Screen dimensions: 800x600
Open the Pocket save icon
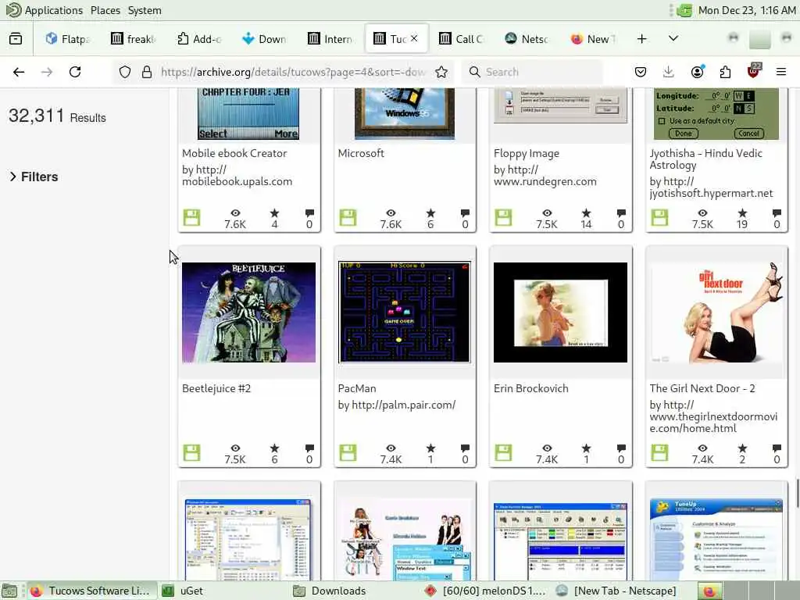click(641, 72)
